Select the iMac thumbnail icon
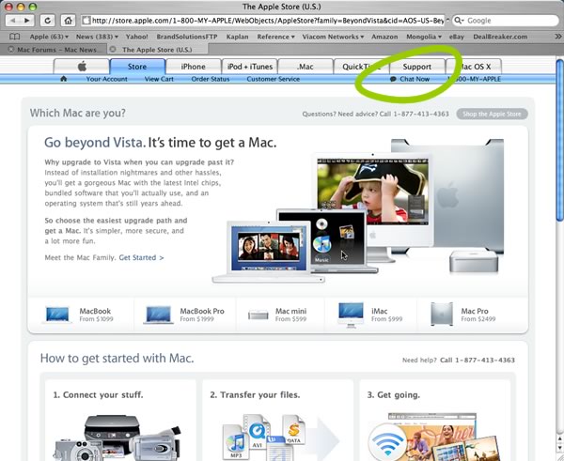564x461 pixels. click(x=351, y=315)
